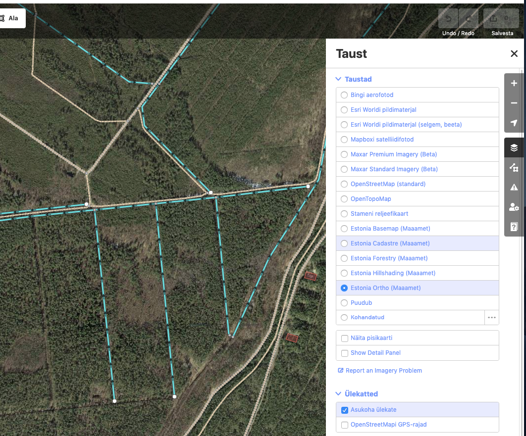The height and width of the screenshot is (436, 526).
Task: Select Bingi aerofotod background
Action: [x=344, y=95]
